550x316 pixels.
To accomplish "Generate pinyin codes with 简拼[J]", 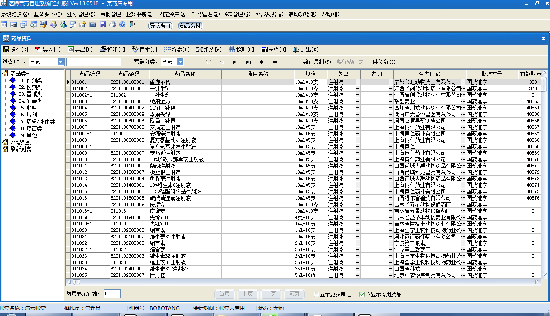I will tap(144, 49).
